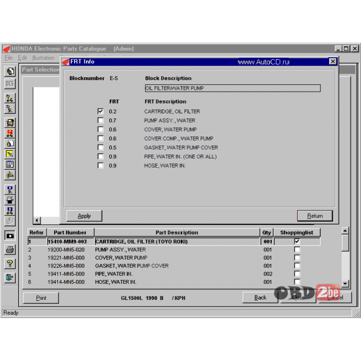Click the triangle ruler arrow icon
This screenshot has width=361, height=361.
click(x=10, y=175)
